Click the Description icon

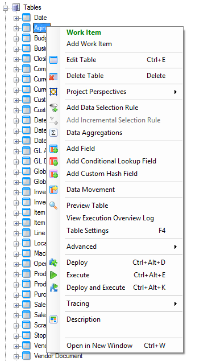(53, 319)
